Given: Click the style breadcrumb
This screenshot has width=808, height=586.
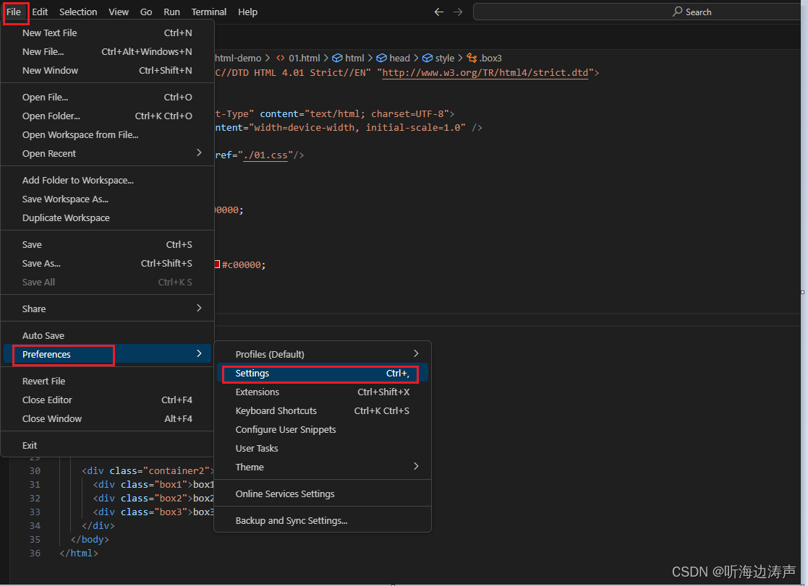Looking at the screenshot, I should [438, 59].
